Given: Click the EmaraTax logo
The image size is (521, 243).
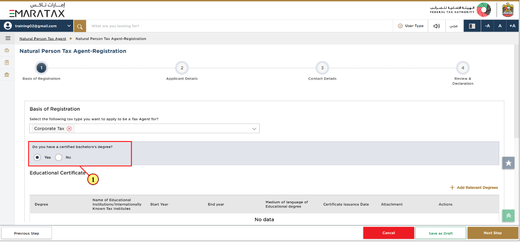Looking at the screenshot, I should point(37,10).
